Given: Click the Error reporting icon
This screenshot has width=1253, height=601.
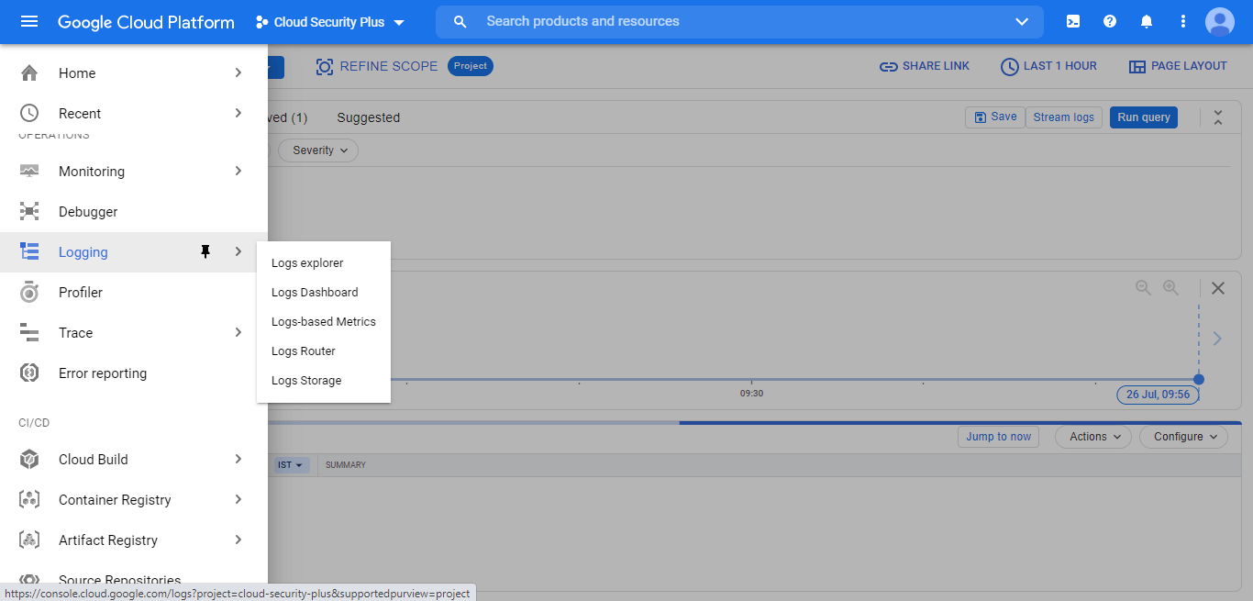Looking at the screenshot, I should [x=29, y=373].
